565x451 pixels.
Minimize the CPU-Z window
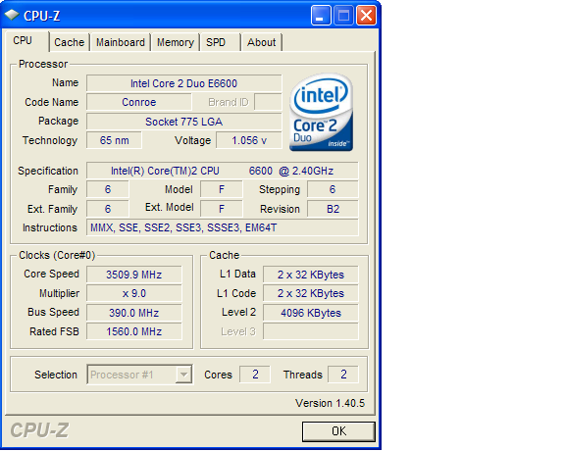(321, 16)
